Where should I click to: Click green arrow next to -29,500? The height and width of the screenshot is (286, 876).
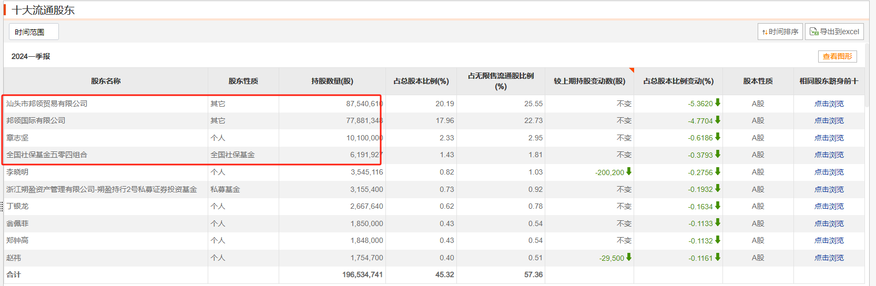click(x=629, y=257)
